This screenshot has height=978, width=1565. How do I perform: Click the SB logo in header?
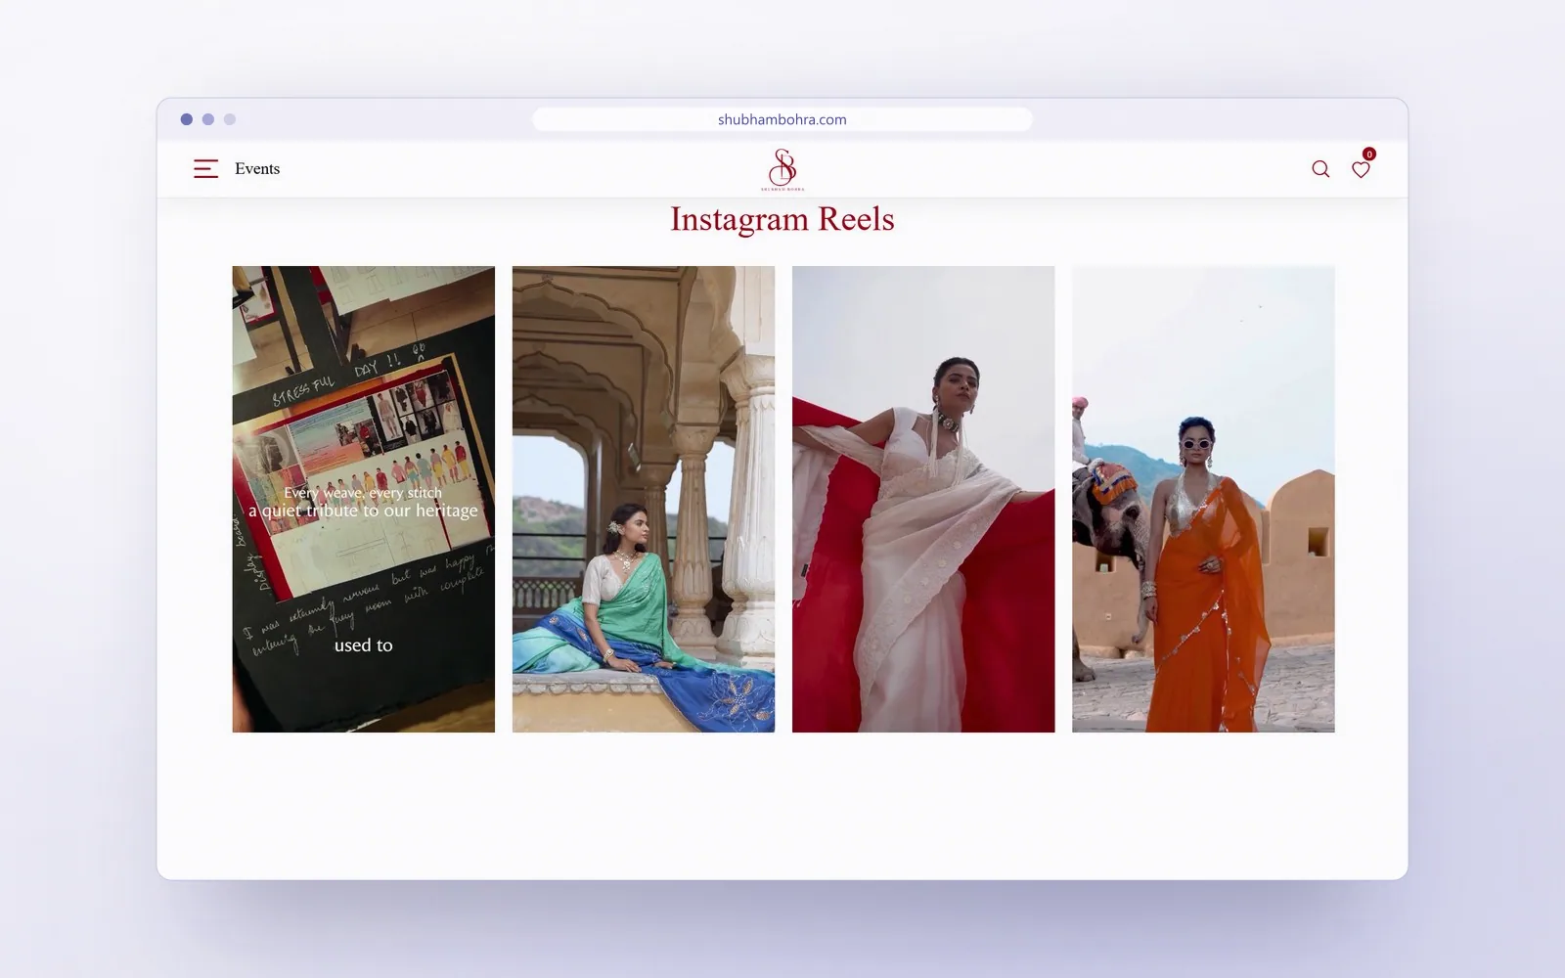coord(782,169)
